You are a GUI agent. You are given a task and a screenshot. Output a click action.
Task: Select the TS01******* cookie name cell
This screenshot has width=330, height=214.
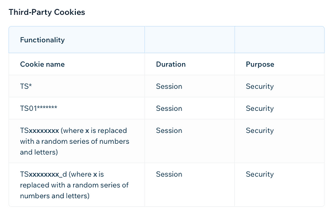[x=76, y=108]
